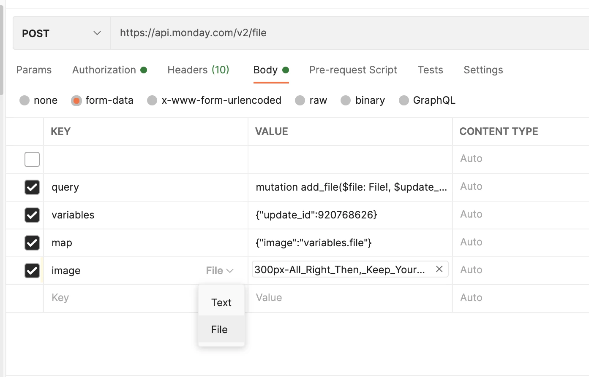Viewport: 589px width, 377px height.
Task: Open the Params tab
Action: [x=34, y=70]
